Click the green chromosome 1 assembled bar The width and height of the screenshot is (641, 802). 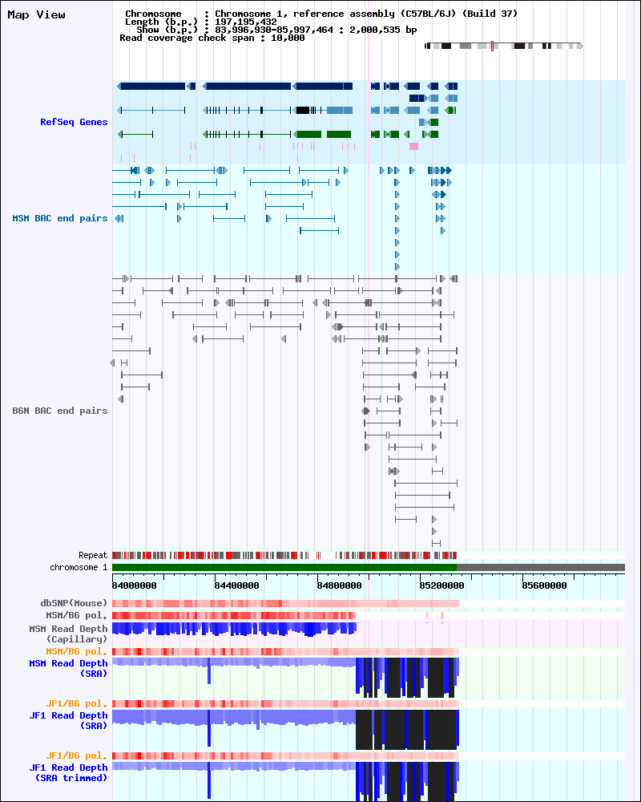click(284, 567)
